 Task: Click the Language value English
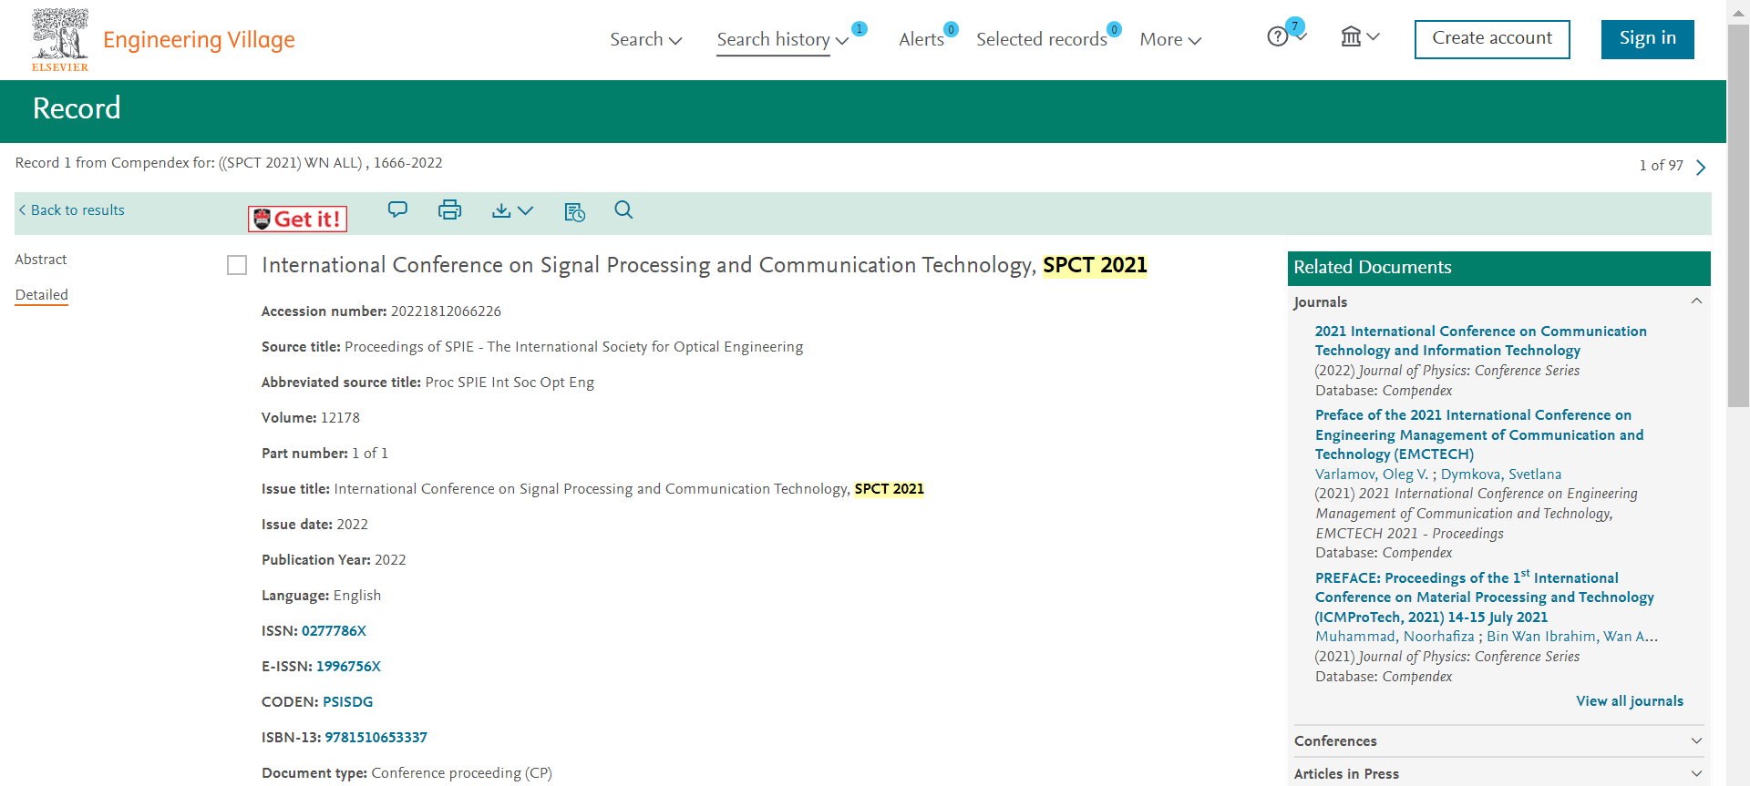[357, 596]
